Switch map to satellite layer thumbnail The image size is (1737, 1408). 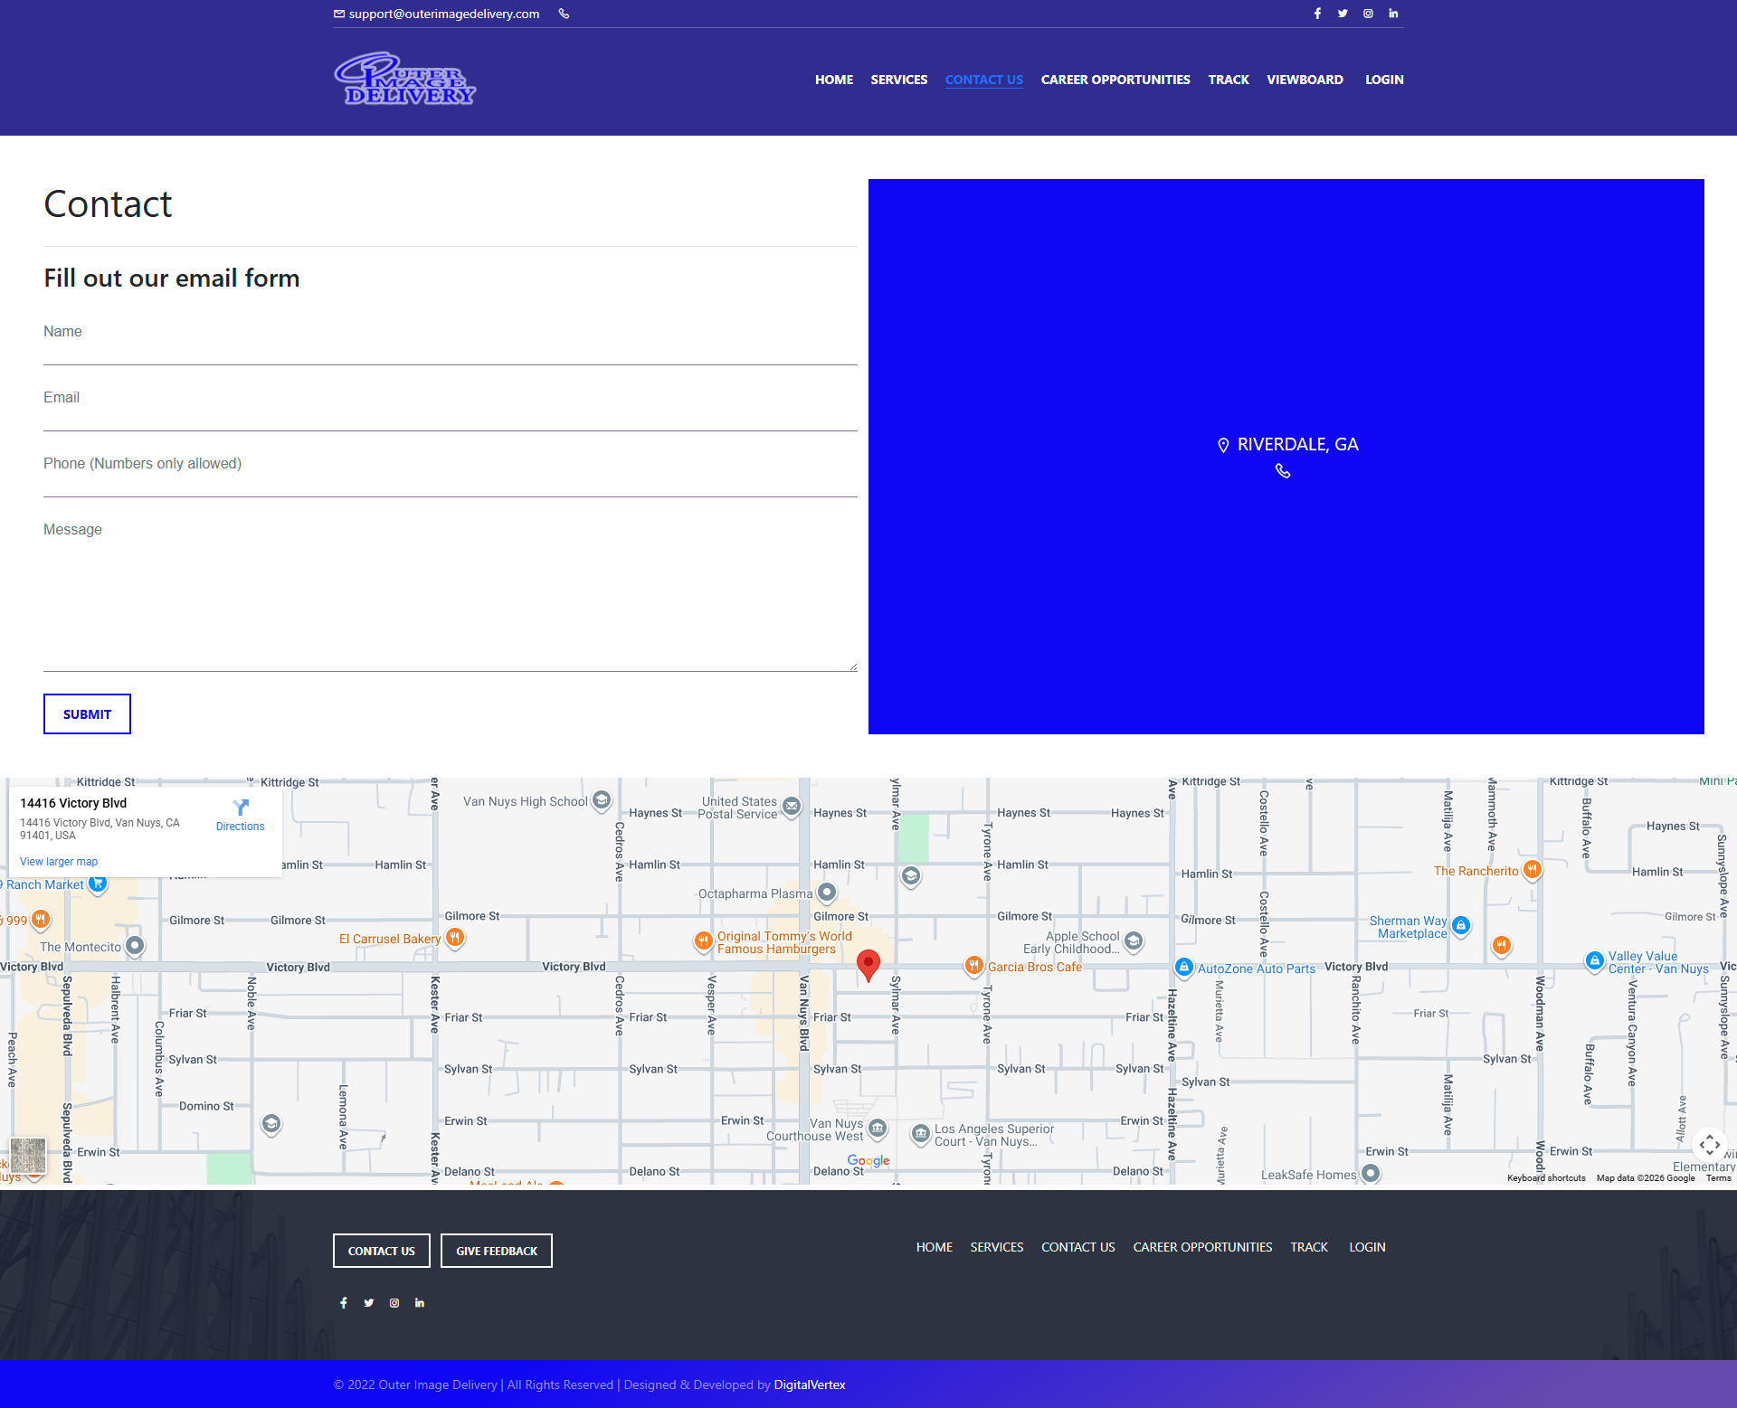tap(28, 1156)
